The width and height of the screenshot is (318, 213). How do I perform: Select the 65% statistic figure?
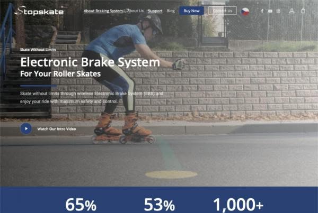click(81, 205)
